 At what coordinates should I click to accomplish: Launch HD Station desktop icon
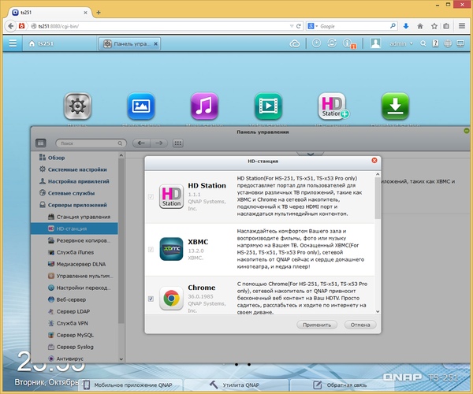coord(333,106)
